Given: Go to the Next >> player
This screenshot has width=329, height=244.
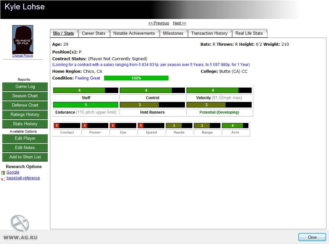Looking at the screenshot, I should click(x=179, y=23).
